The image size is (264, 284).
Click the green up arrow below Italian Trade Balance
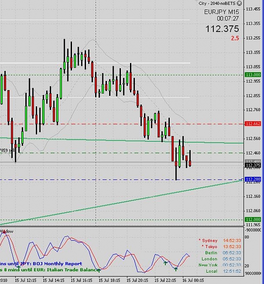[x=99, y=271]
